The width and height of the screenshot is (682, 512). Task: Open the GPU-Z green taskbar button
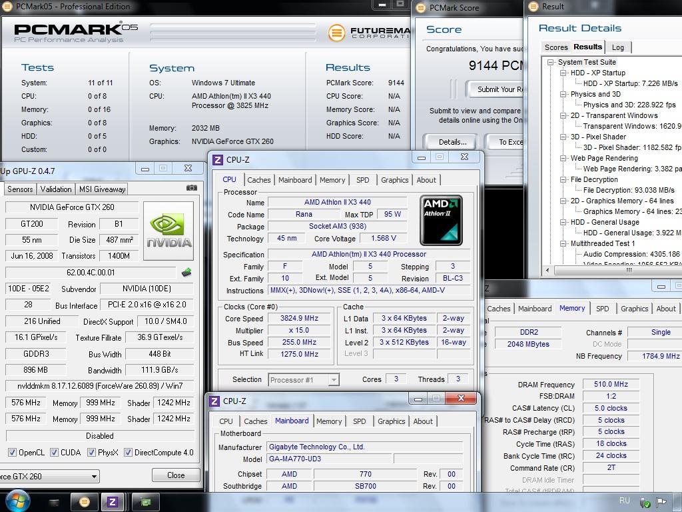click(145, 503)
